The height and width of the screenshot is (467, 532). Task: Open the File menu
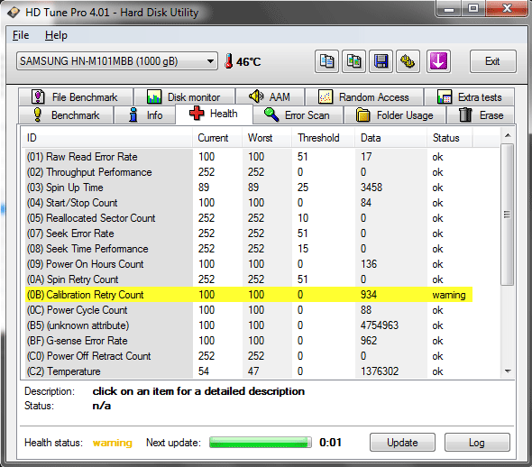21,35
